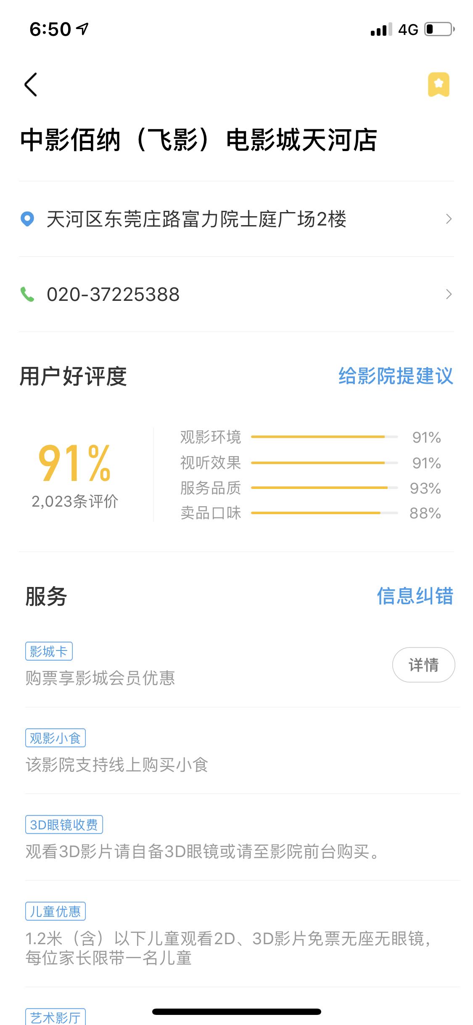The width and height of the screenshot is (473, 1025).
Task: Tap the cinema address text
Action: 196,219
